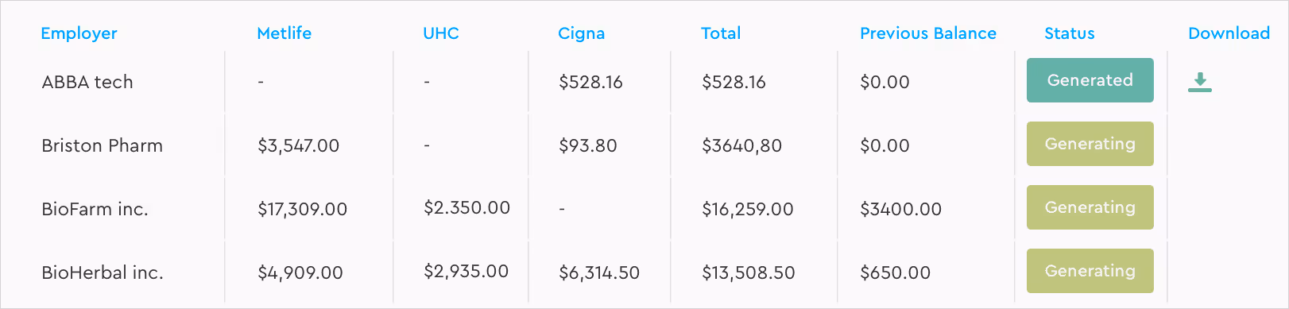Image resolution: width=1289 pixels, height=309 pixels.
Task: Sort by UHC column header
Action: (x=441, y=33)
